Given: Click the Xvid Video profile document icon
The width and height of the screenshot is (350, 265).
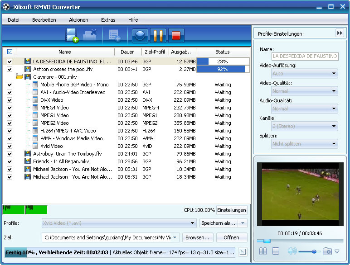Looking at the screenshot, I should [x=35, y=146].
